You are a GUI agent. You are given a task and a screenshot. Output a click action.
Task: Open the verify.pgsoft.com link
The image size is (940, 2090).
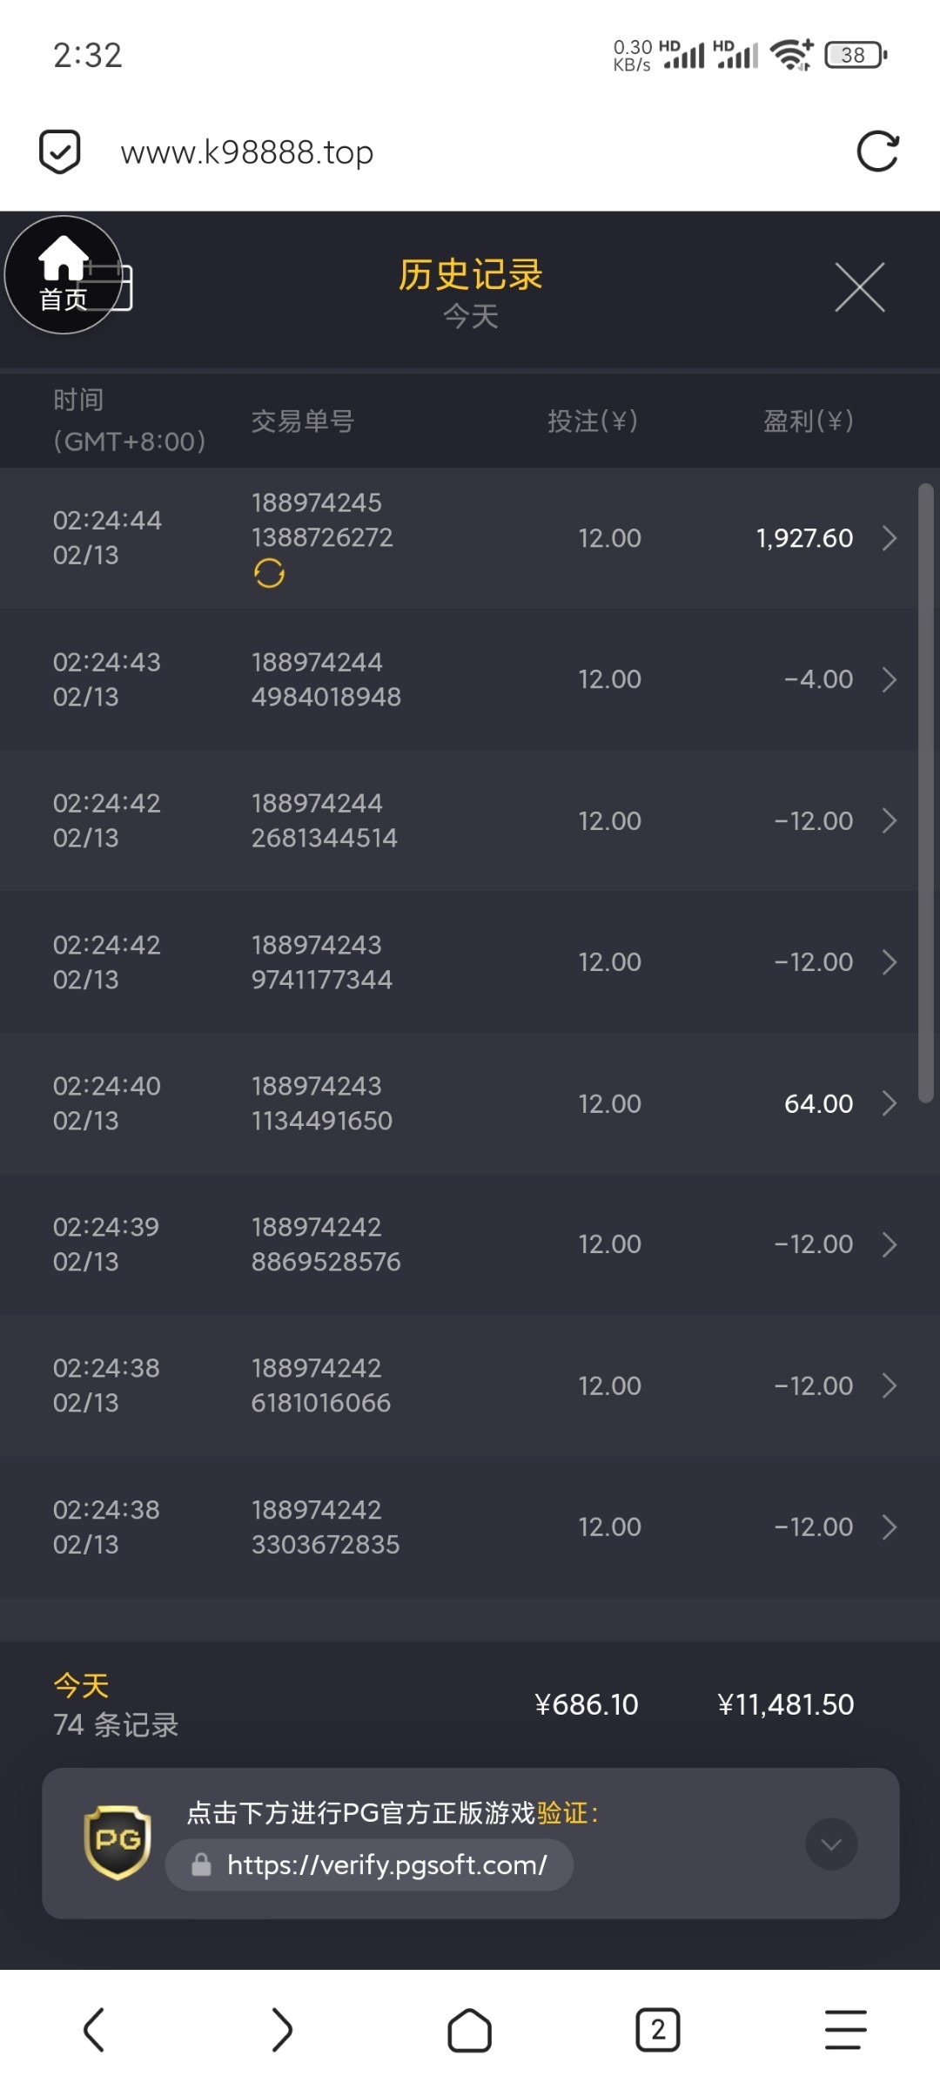[386, 1864]
